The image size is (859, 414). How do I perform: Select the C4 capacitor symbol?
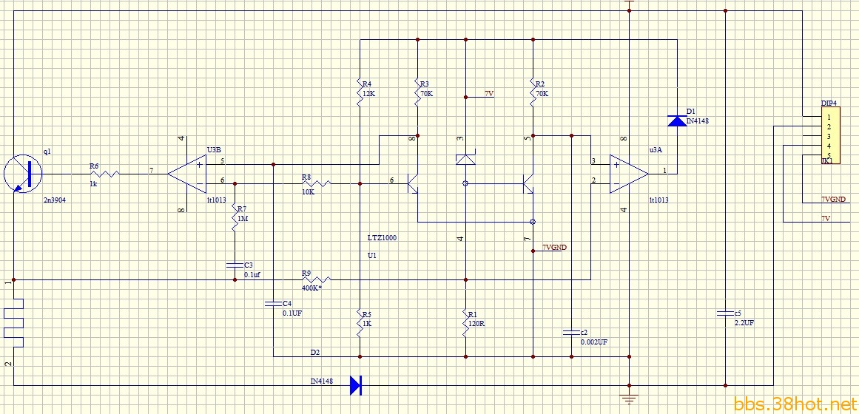[x=273, y=303]
